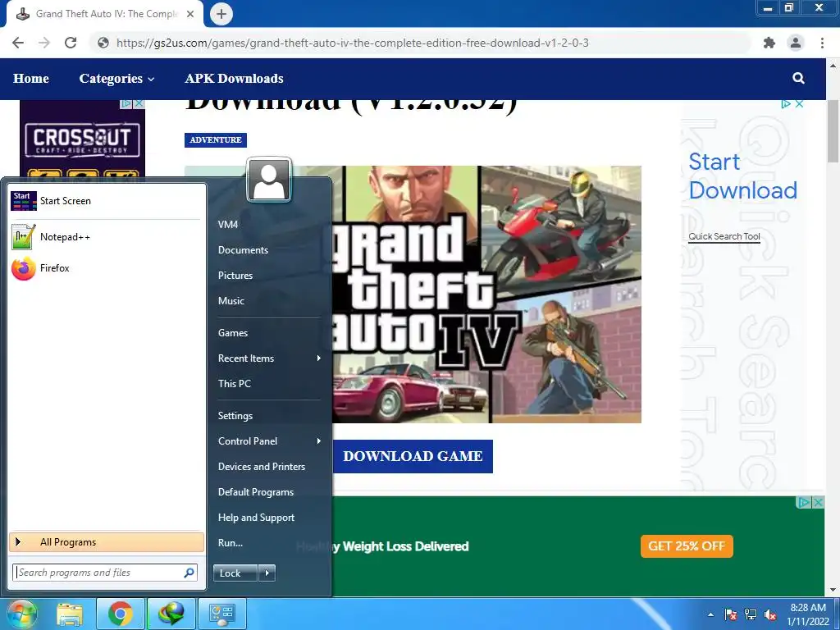Image resolution: width=840 pixels, height=630 pixels.
Task: Expand the Categories dropdown
Action: pyautogui.click(x=116, y=79)
